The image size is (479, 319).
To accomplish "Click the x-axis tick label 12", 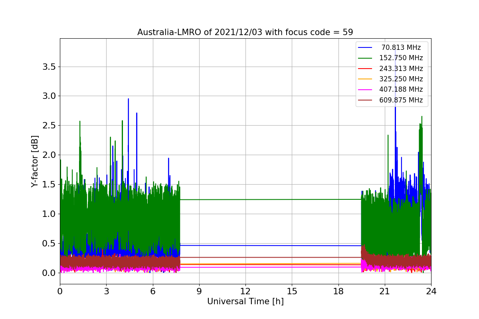I will click(245, 291).
